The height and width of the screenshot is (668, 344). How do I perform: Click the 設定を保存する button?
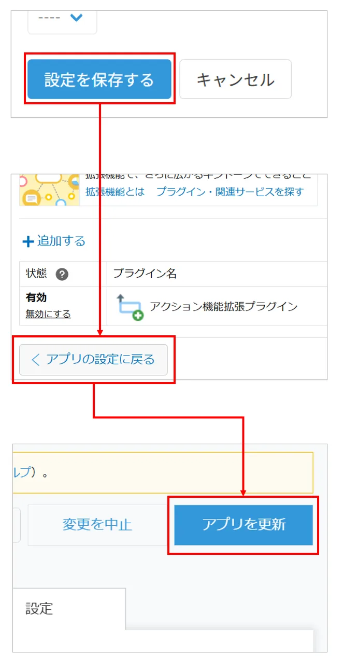[x=99, y=79]
